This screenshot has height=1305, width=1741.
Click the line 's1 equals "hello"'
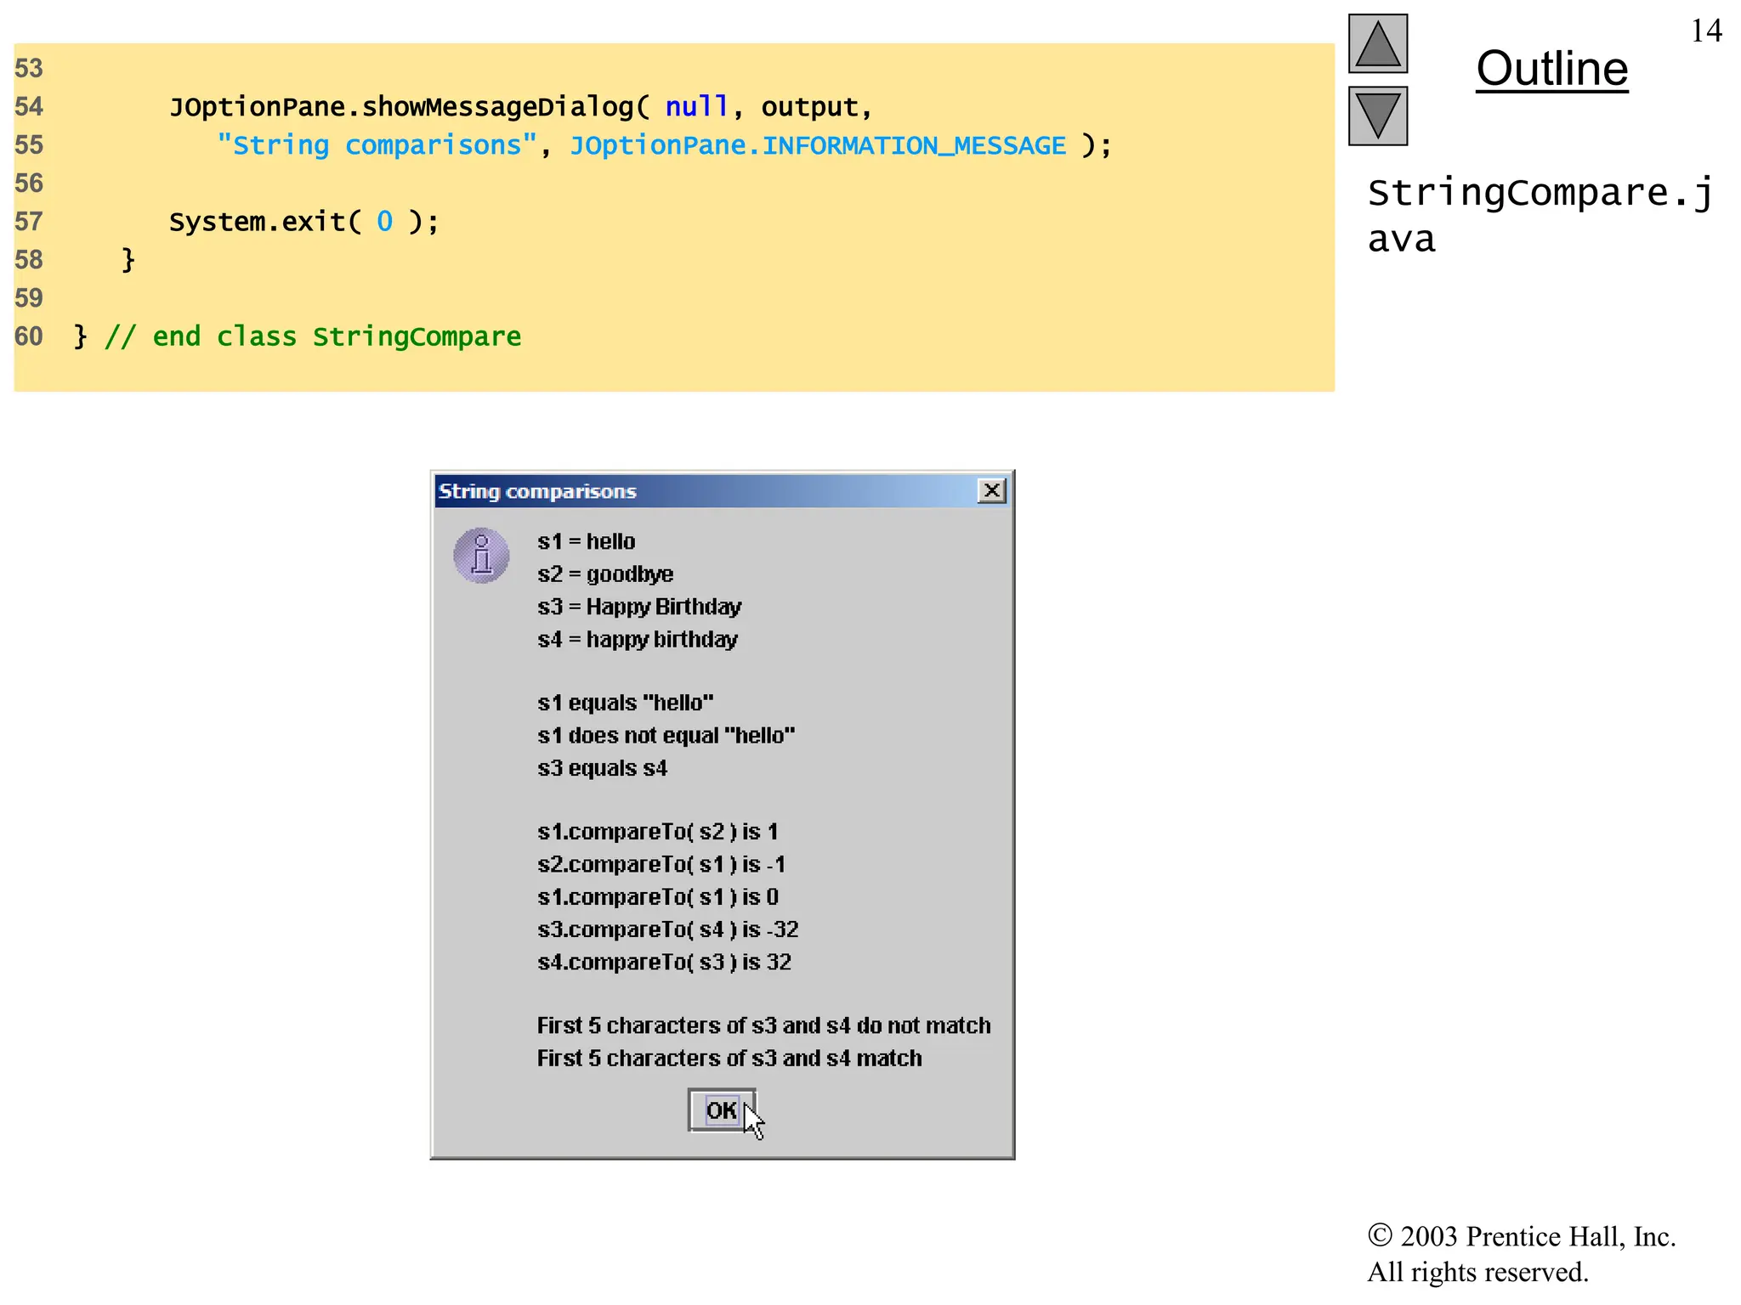[625, 703]
